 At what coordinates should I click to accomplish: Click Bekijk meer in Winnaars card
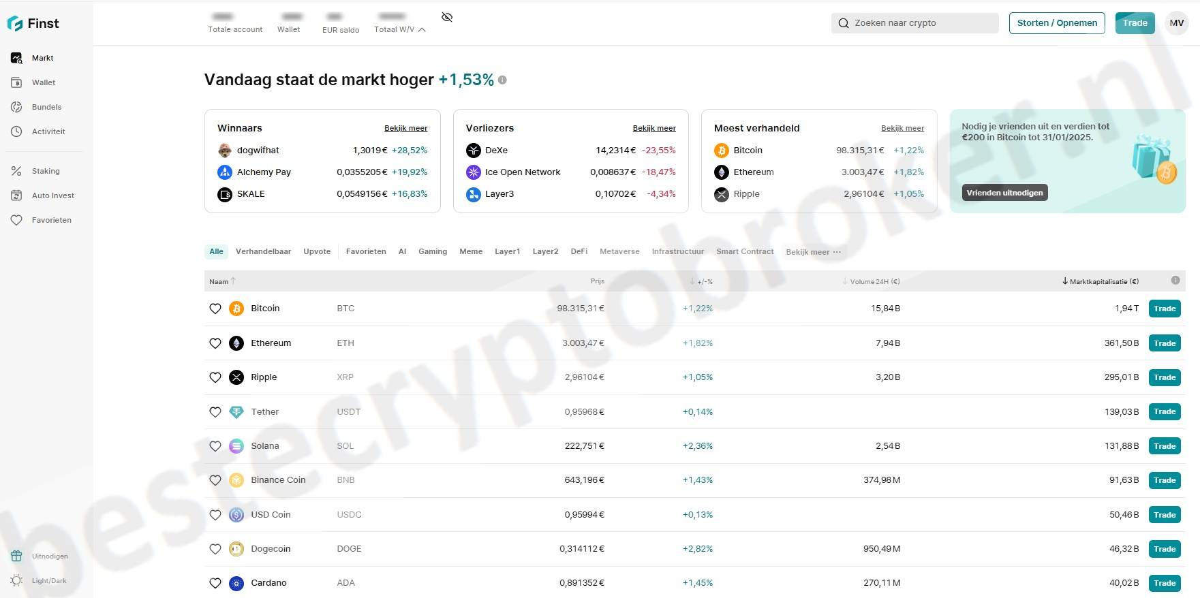point(405,128)
